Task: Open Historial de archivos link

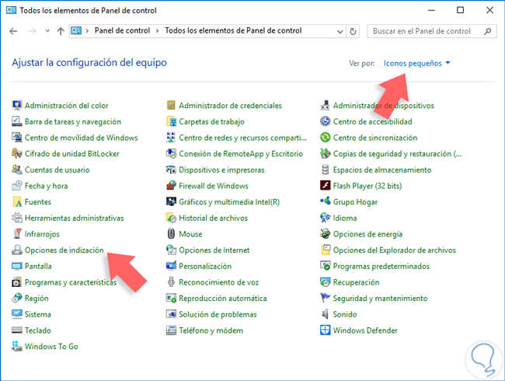Action: pyautogui.click(x=213, y=218)
